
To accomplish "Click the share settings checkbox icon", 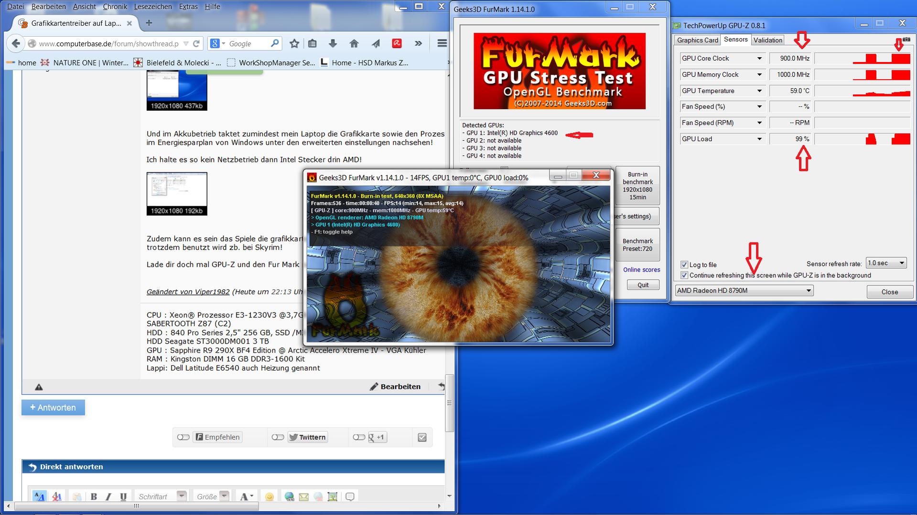I will pos(422,437).
